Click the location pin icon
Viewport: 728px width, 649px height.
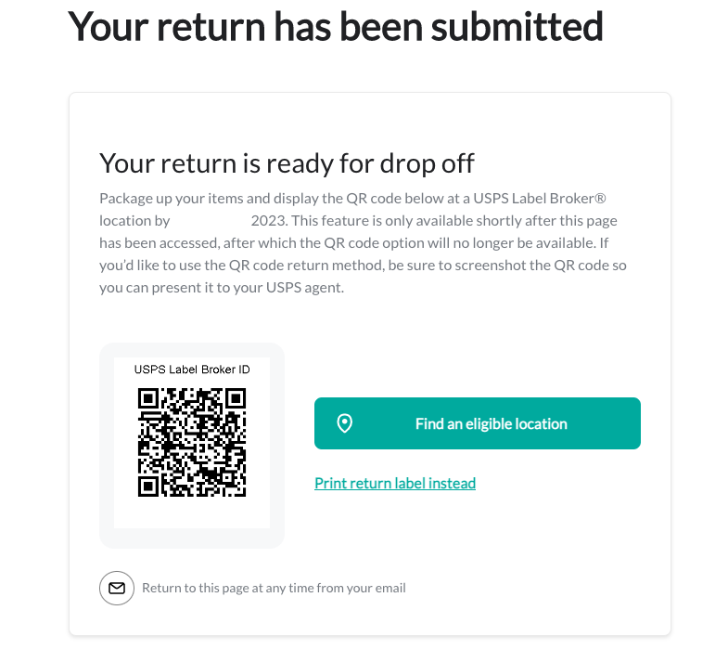[x=345, y=423]
